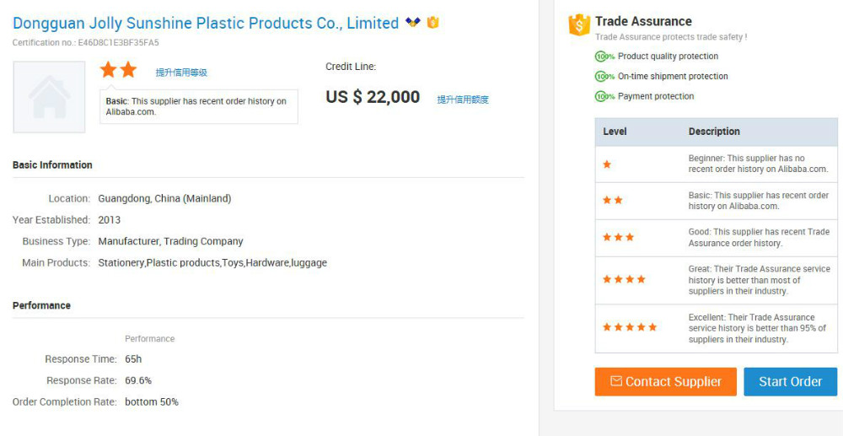Viewport: 843px width, 436px height.
Task: Click the single-star Beginner level row
Action: click(x=716, y=164)
